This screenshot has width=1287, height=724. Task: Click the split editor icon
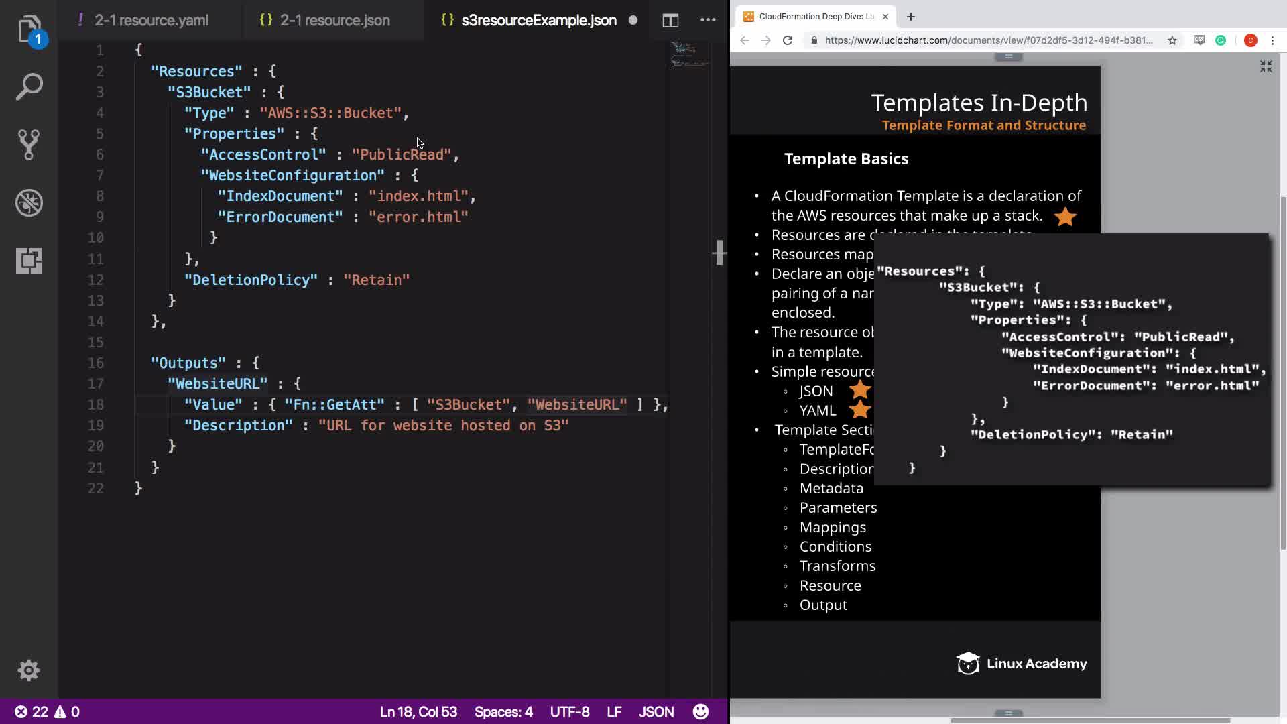coord(670,20)
